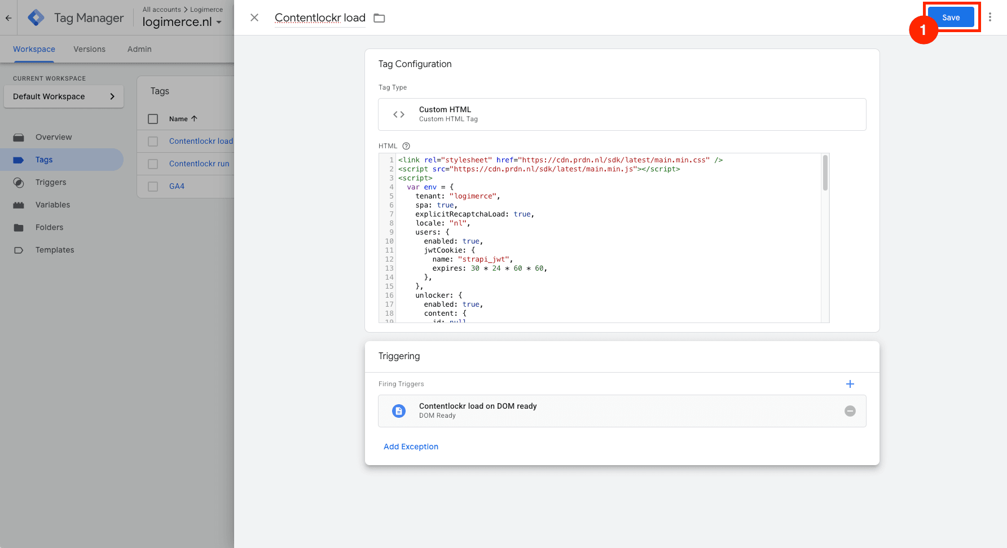Image resolution: width=1007 pixels, height=548 pixels.
Task: Click the Custom HTML code brackets icon
Action: click(399, 114)
